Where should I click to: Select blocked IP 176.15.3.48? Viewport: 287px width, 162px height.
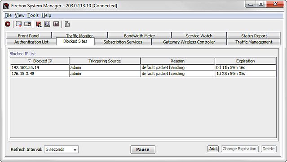click(x=40, y=74)
